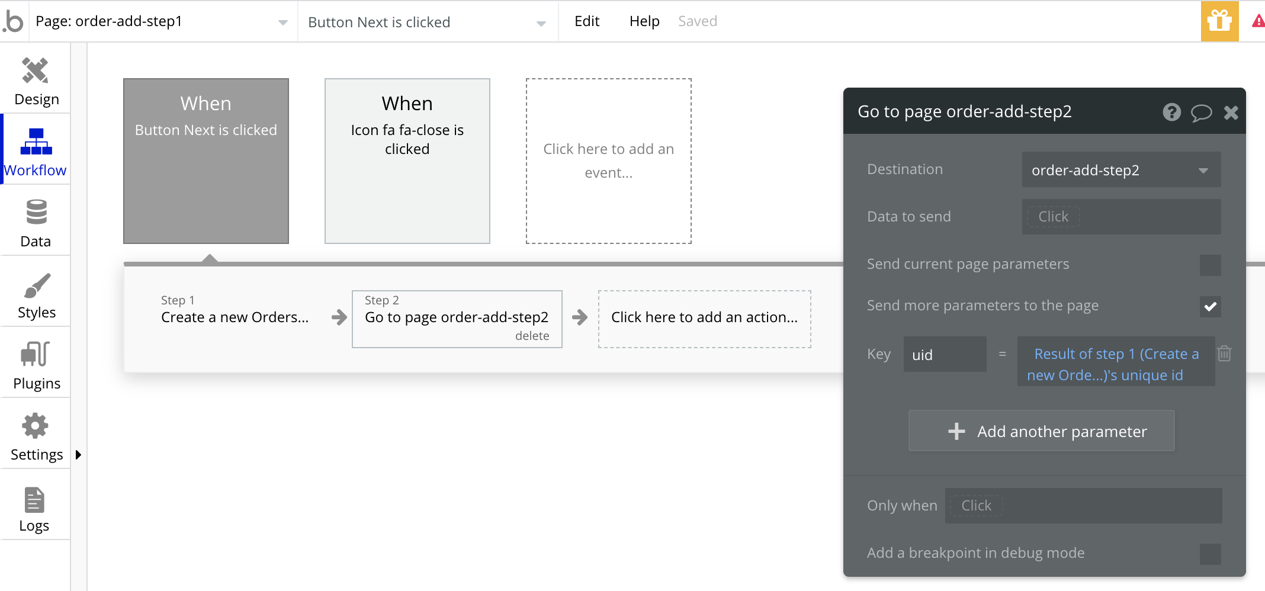Click the uid Key input field
The height and width of the screenshot is (591, 1265).
pyautogui.click(x=945, y=354)
